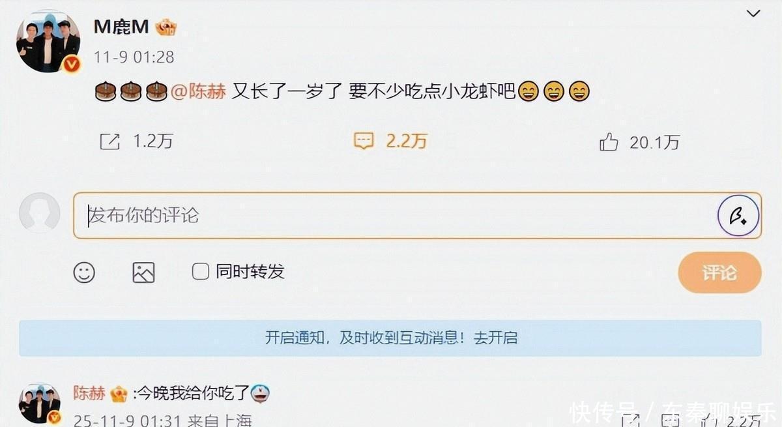
Task: Like the post with thumbs-up 20.1万
Action: click(609, 141)
